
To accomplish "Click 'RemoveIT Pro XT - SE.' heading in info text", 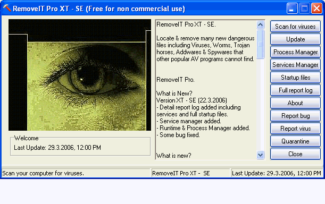I will [x=186, y=24].
